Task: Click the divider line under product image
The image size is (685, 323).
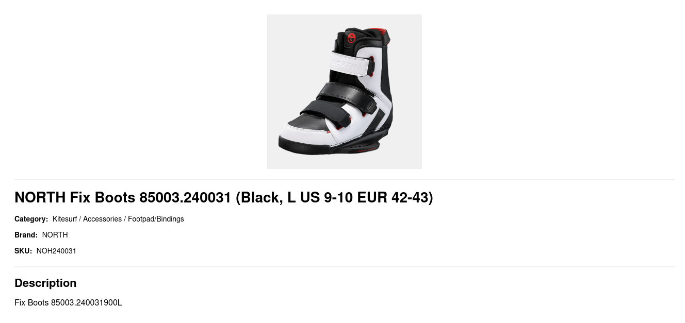Action: pos(344,180)
